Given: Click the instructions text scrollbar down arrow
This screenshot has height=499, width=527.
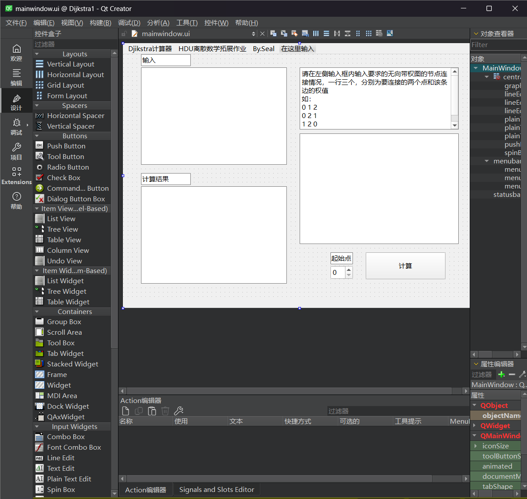Looking at the screenshot, I should tap(454, 125).
